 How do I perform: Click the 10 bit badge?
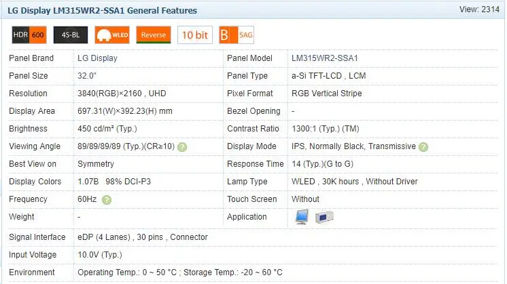click(x=195, y=35)
